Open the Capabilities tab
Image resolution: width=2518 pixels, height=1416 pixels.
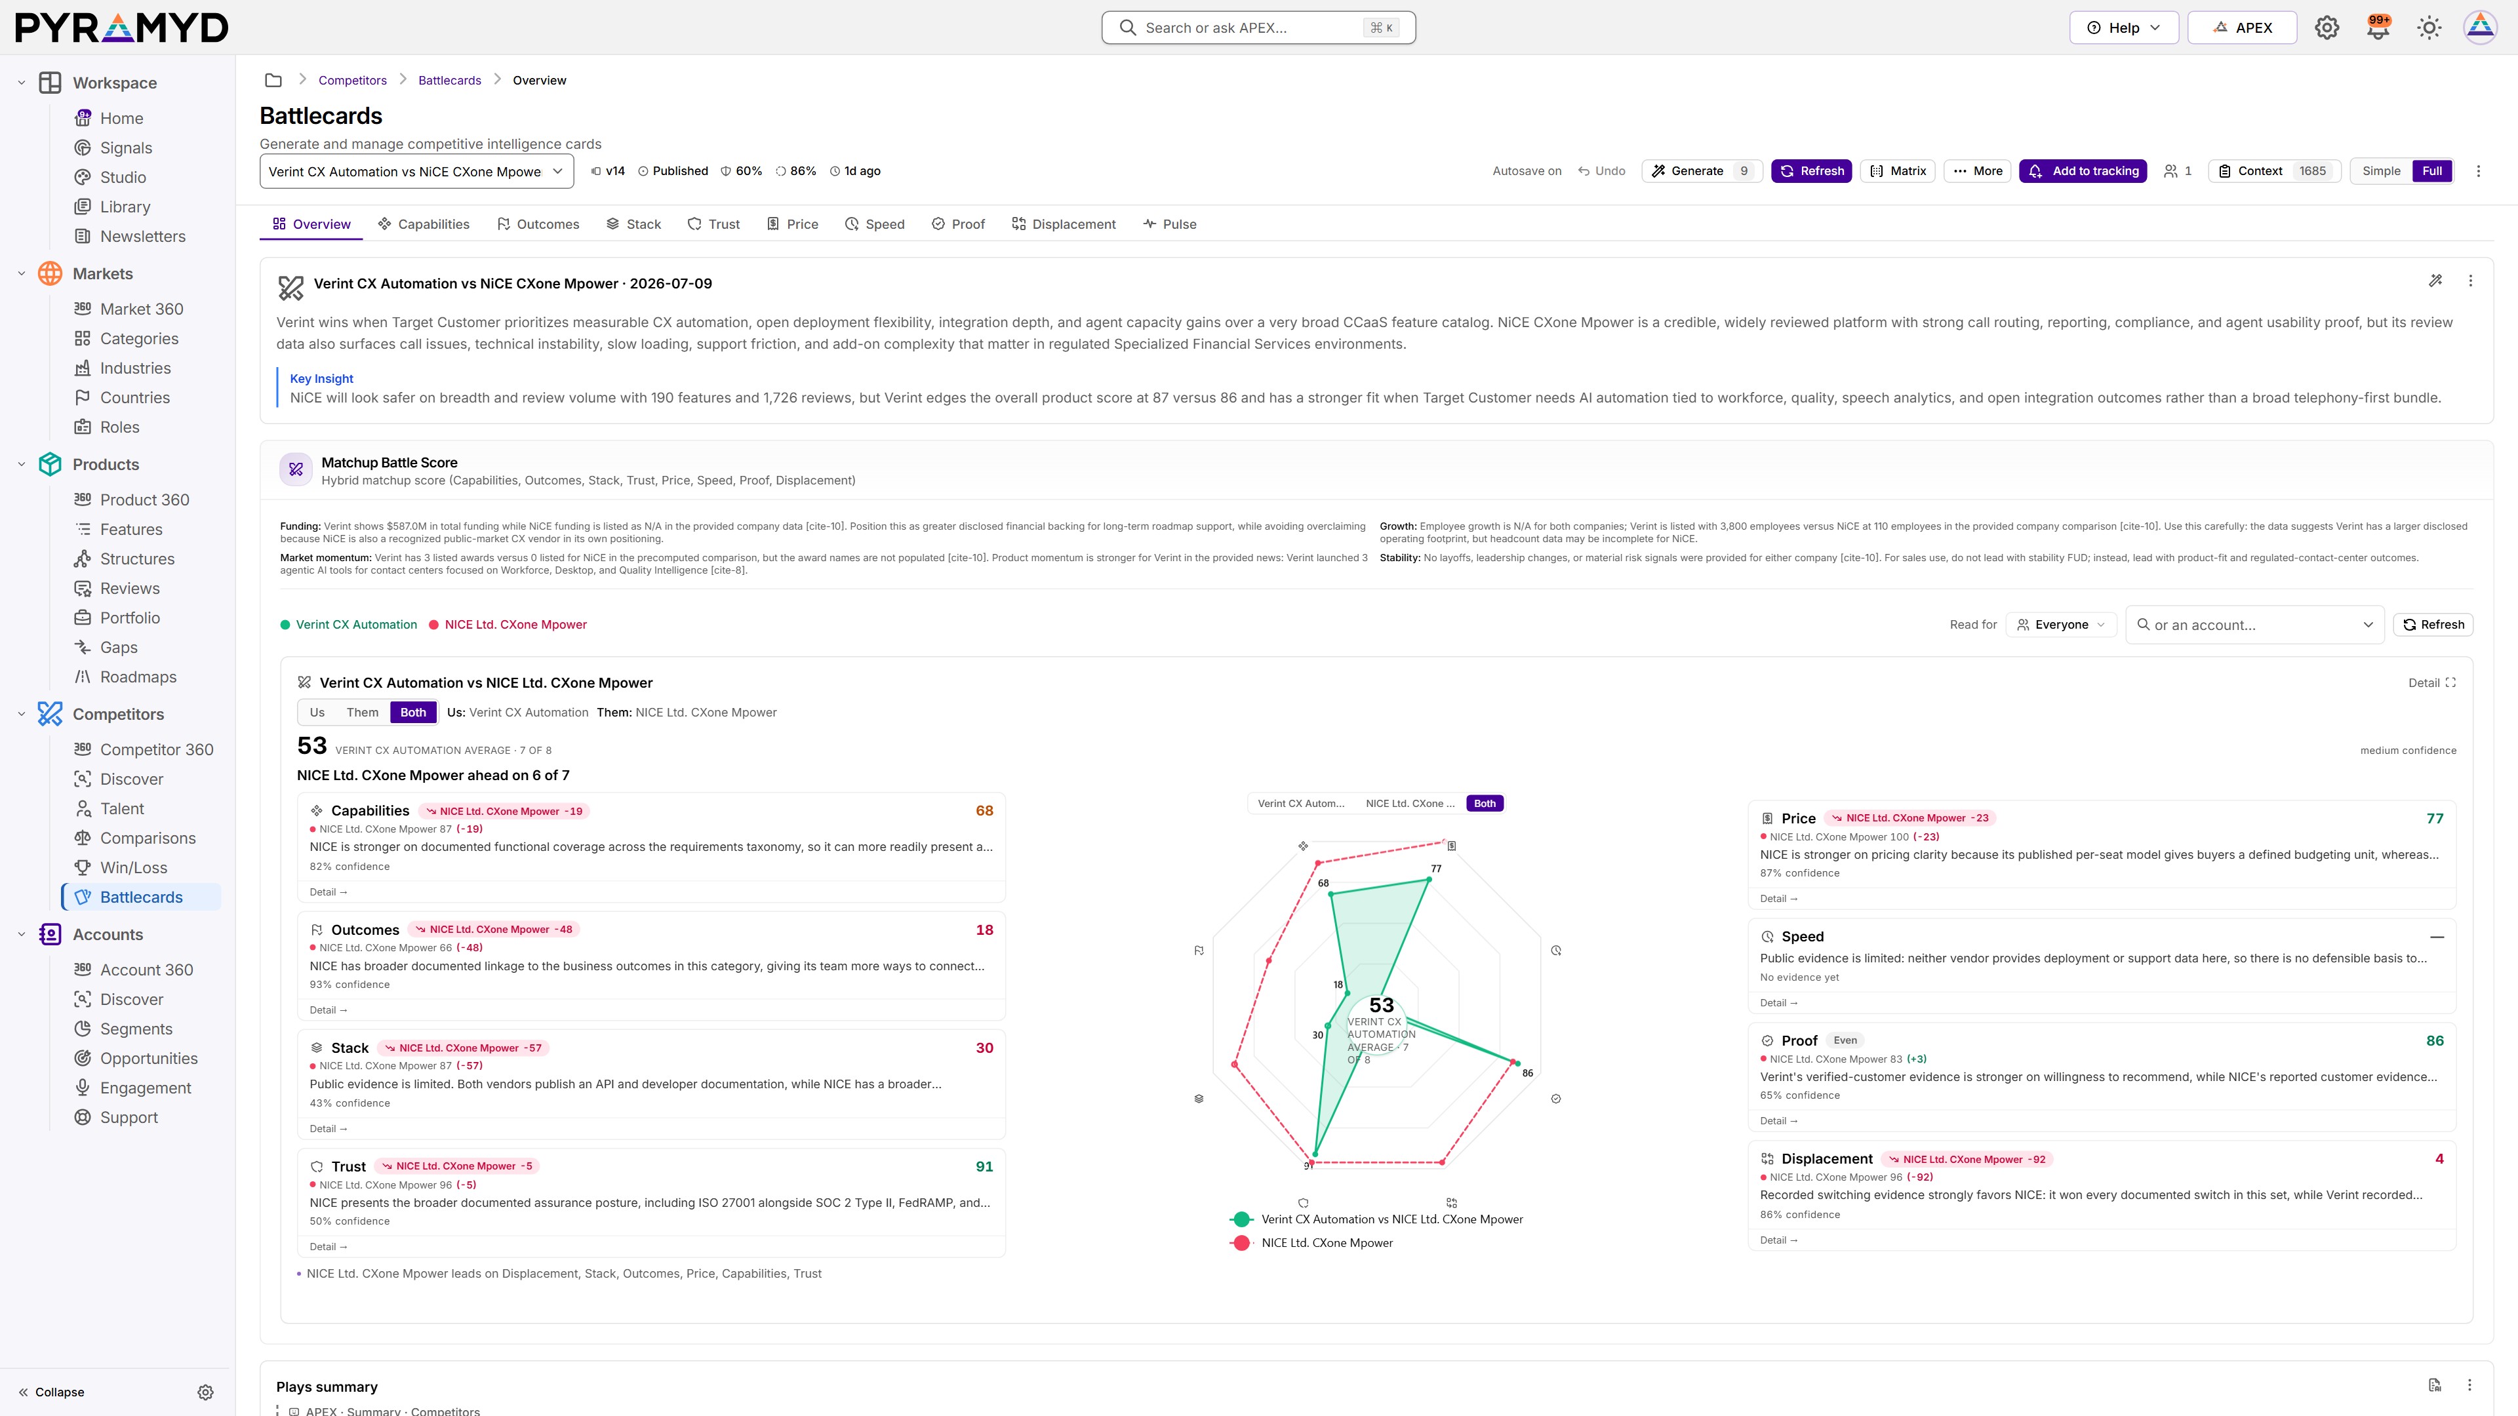tap(423, 224)
